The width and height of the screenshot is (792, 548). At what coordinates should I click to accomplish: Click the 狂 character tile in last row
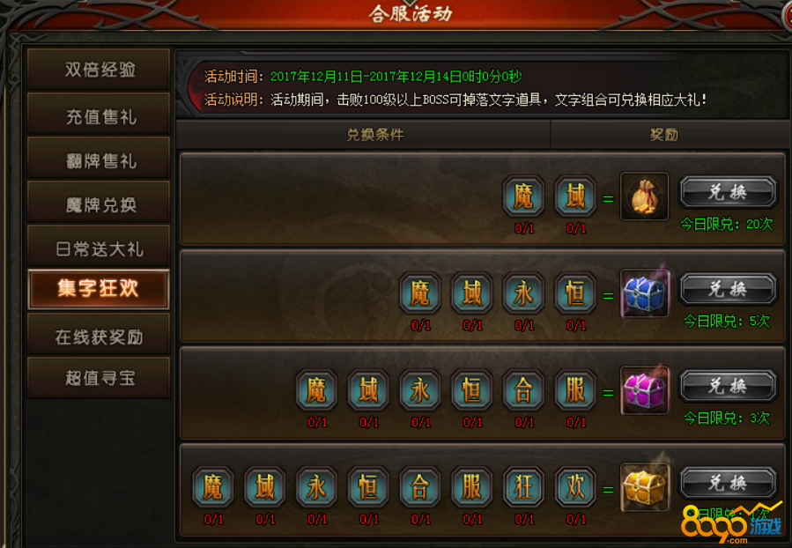tap(523, 487)
